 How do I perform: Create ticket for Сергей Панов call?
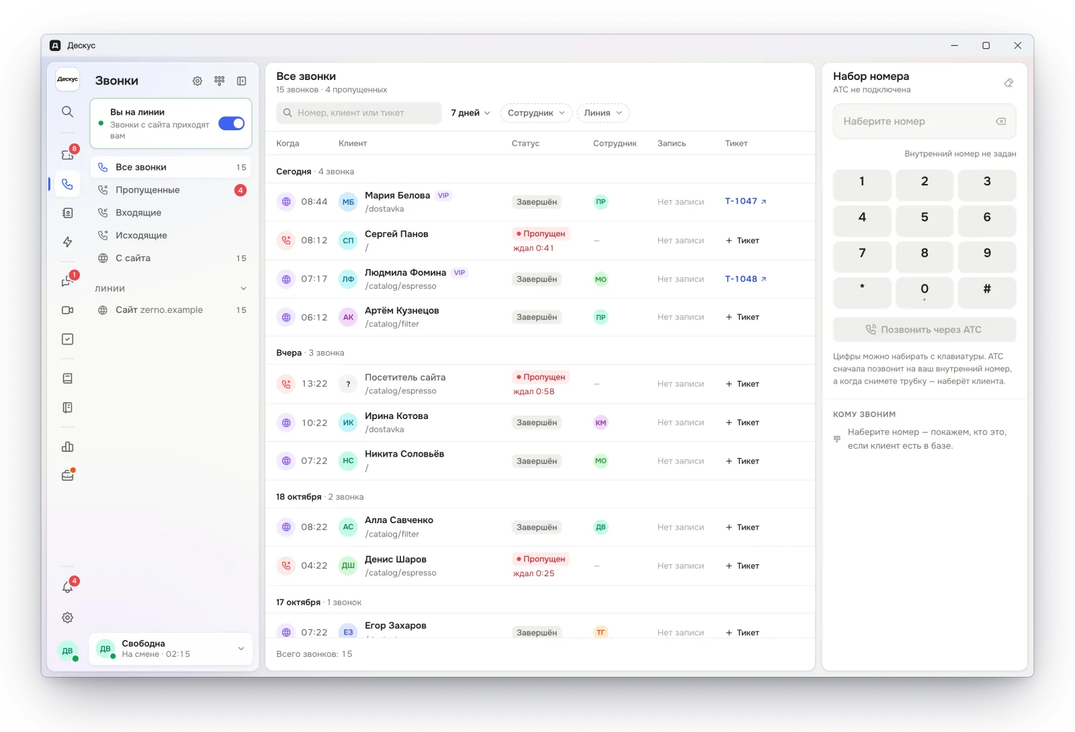coord(742,240)
